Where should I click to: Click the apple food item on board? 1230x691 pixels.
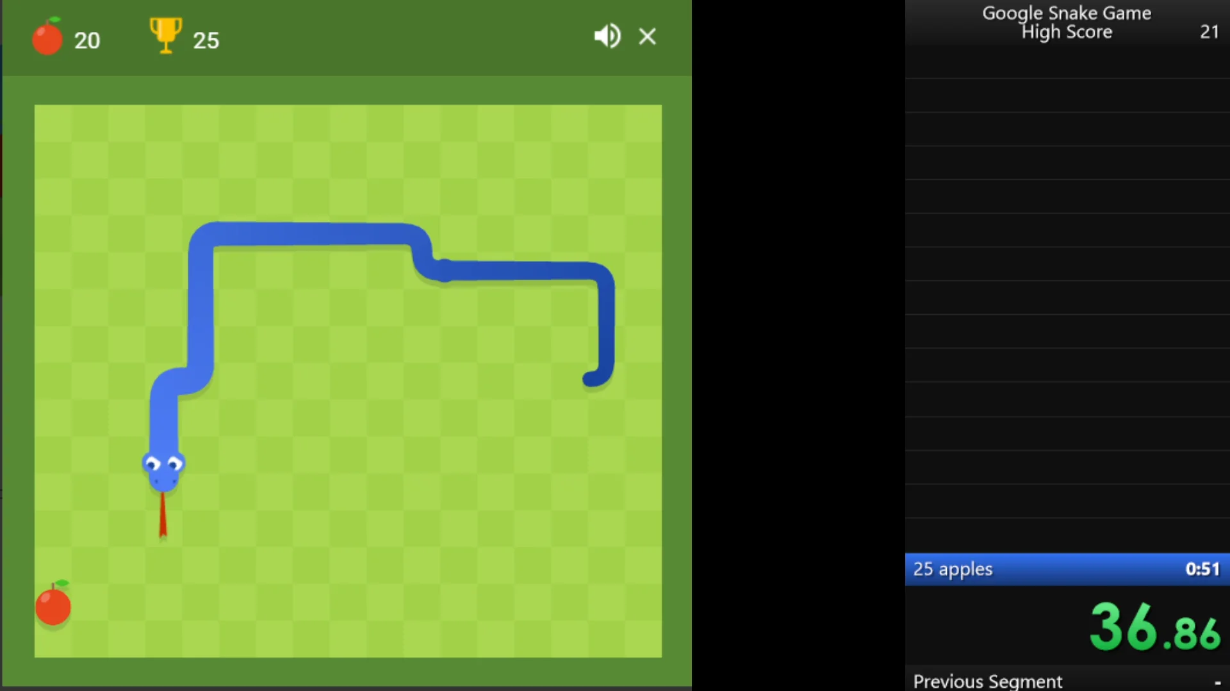click(x=53, y=606)
